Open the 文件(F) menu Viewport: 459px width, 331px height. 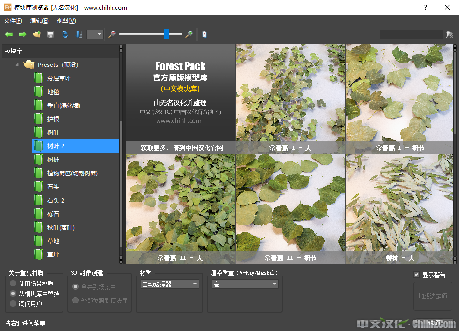tap(13, 21)
